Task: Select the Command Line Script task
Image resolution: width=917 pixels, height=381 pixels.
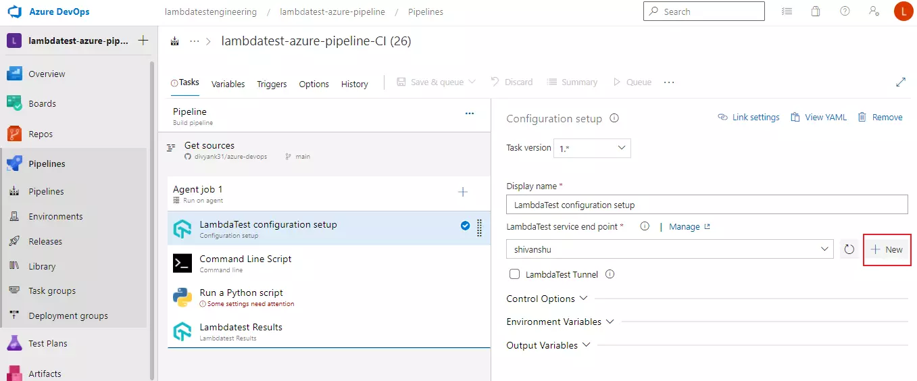Action: [x=329, y=263]
